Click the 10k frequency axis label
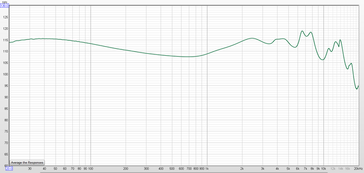The image size is (364, 173). pyautogui.click(x=324, y=168)
